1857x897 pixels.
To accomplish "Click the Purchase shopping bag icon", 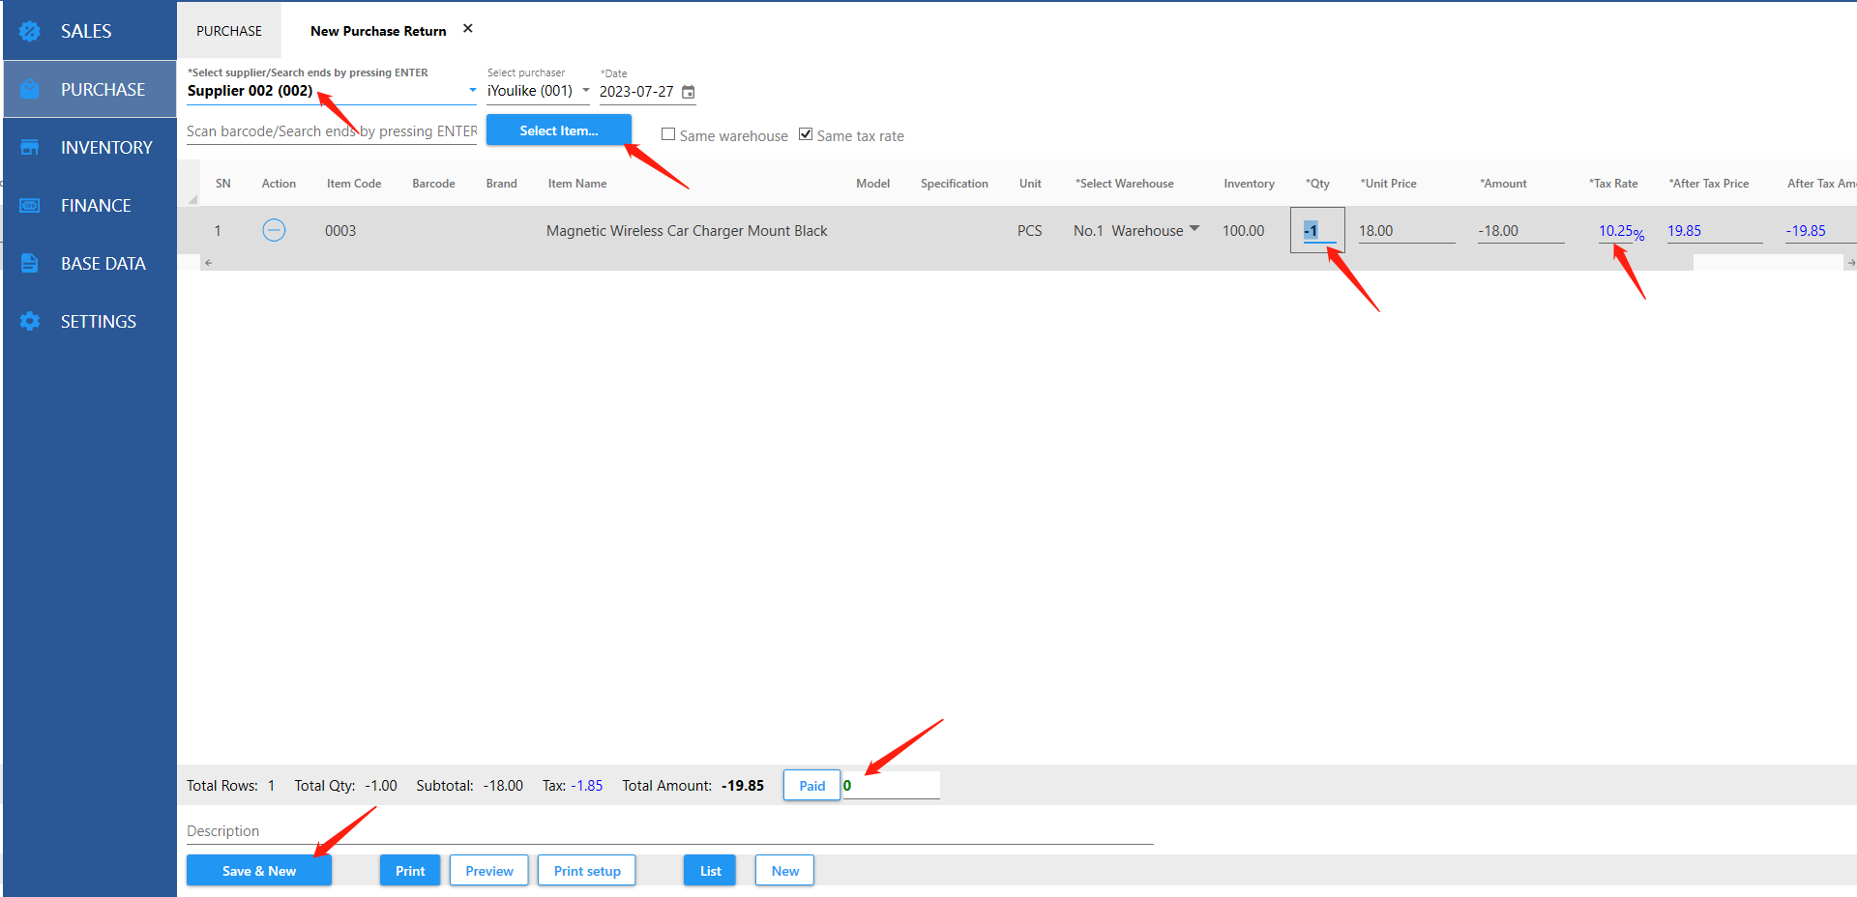I will click(30, 89).
